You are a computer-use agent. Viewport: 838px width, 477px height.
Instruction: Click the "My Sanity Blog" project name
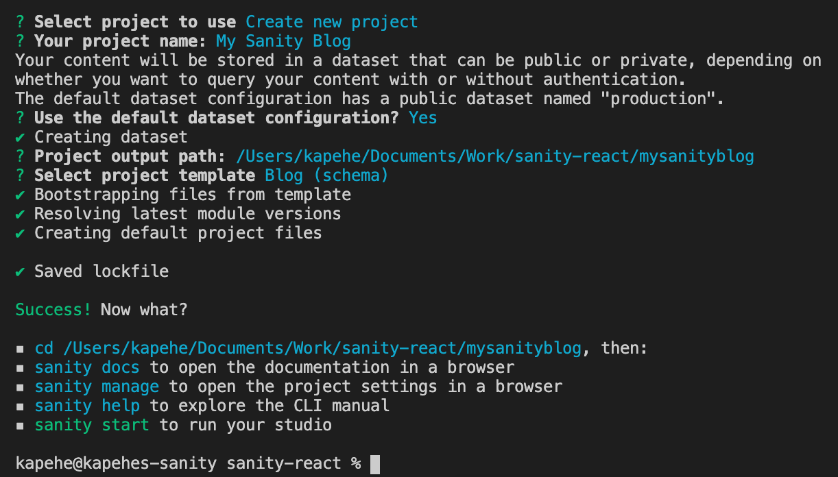tap(297, 40)
